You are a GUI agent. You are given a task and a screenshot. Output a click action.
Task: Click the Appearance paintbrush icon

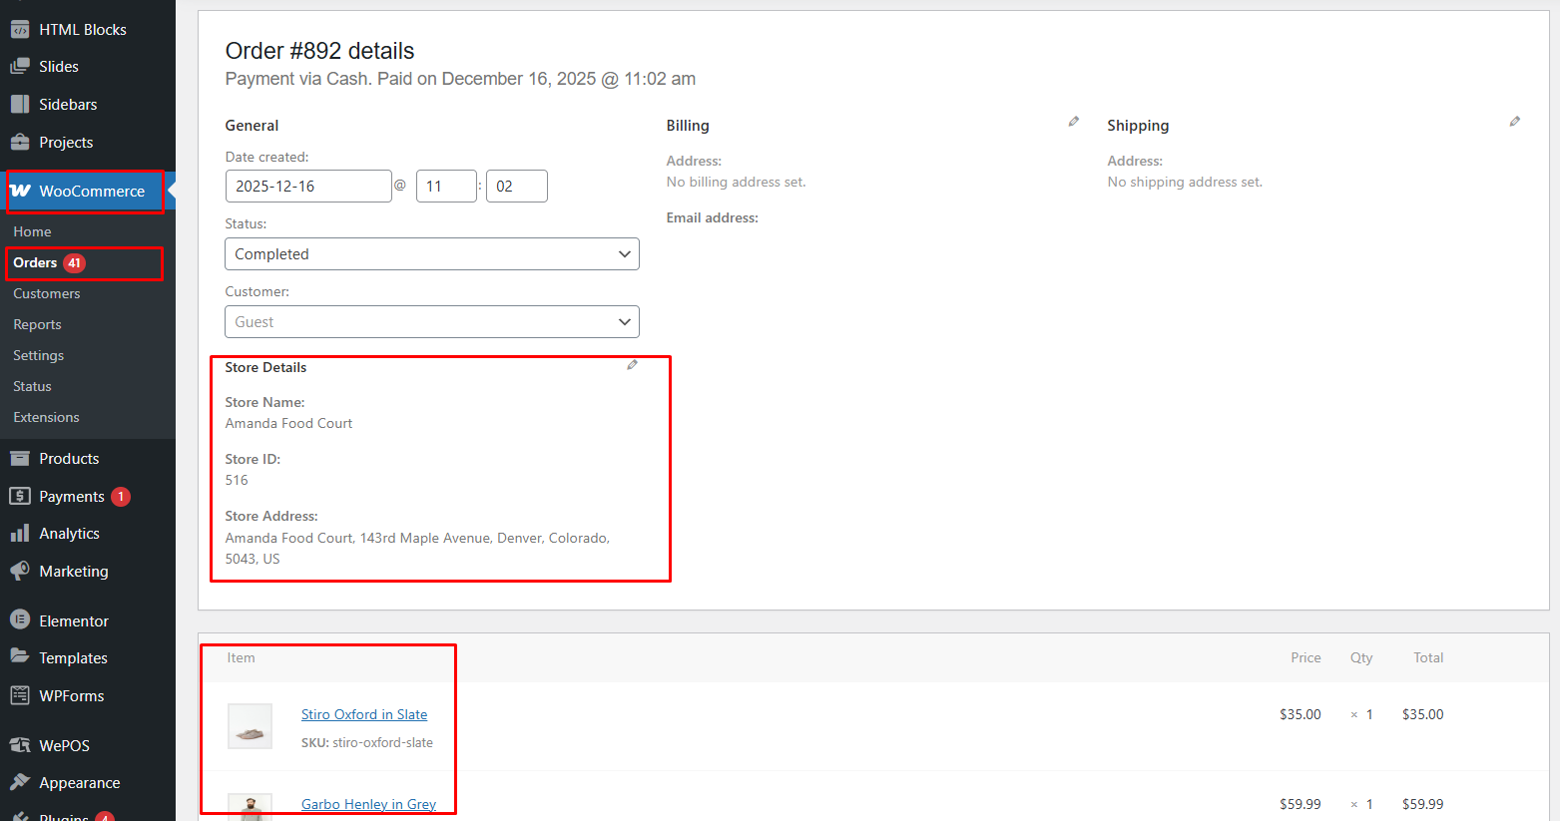pos(20,782)
